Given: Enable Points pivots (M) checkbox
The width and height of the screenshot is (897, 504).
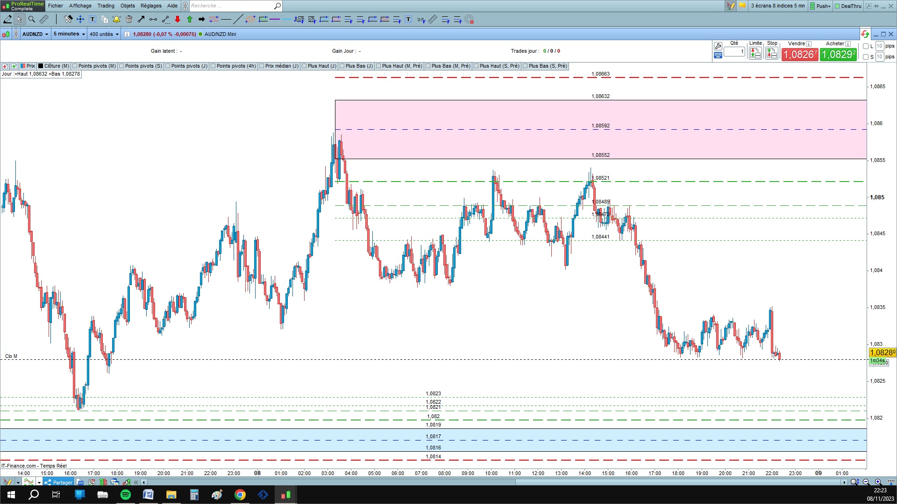Looking at the screenshot, I should pyautogui.click(x=75, y=66).
